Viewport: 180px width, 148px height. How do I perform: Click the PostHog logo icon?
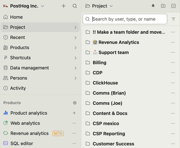(6, 6)
